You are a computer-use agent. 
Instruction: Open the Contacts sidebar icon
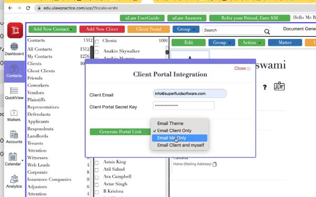pos(14,68)
